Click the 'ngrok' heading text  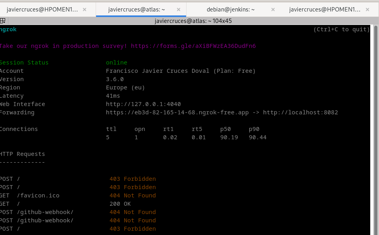click(8, 29)
